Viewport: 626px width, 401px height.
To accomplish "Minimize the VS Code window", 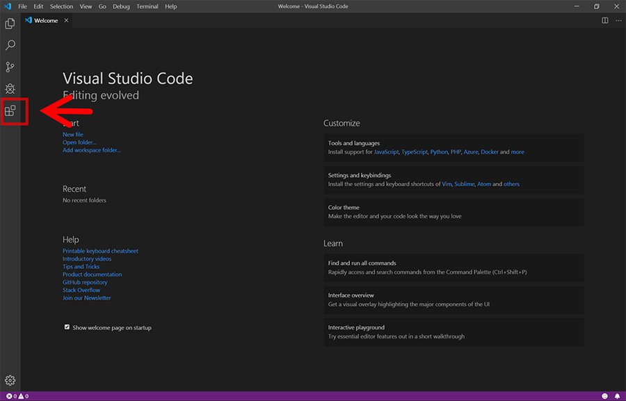I will pyautogui.click(x=577, y=6).
